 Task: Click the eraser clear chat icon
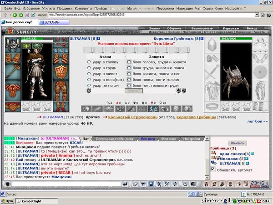[x=135, y=184]
